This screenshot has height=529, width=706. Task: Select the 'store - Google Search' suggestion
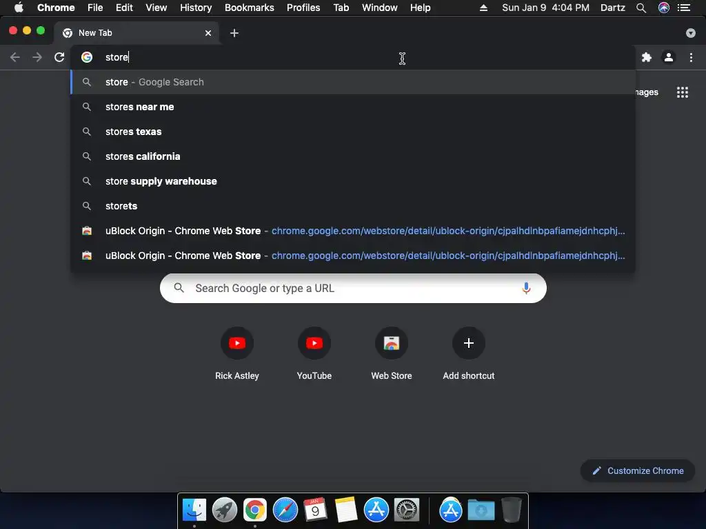point(353,82)
